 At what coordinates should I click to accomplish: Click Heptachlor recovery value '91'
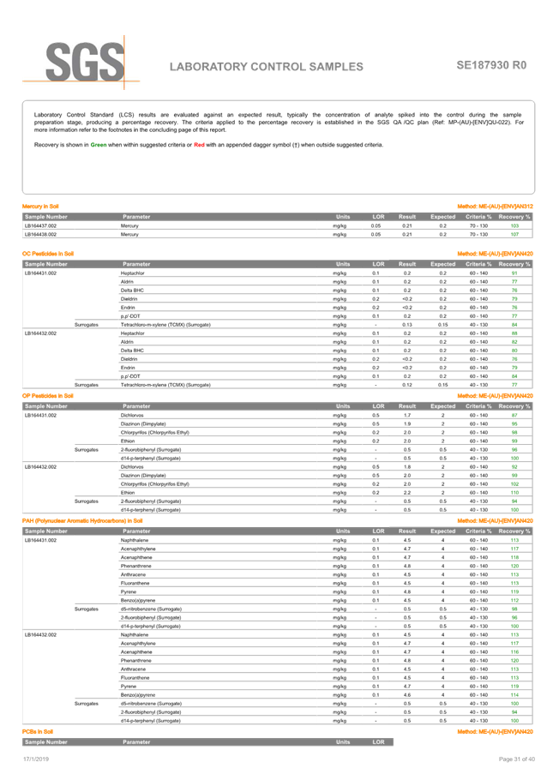tap(514, 273)
